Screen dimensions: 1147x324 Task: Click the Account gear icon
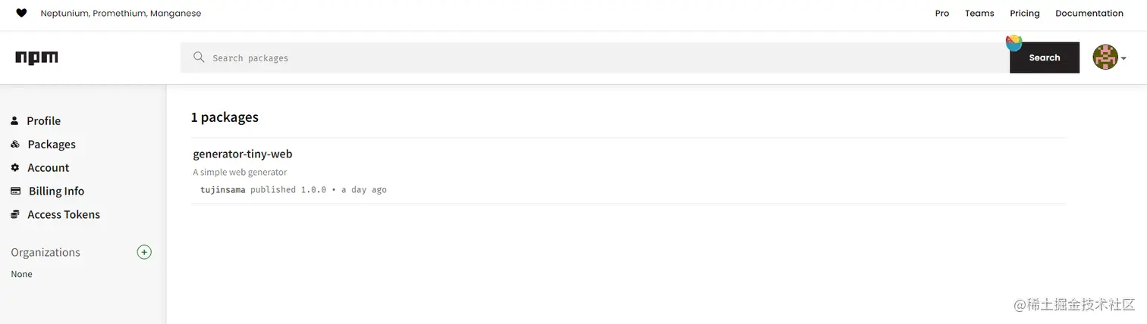click(15, 167)
